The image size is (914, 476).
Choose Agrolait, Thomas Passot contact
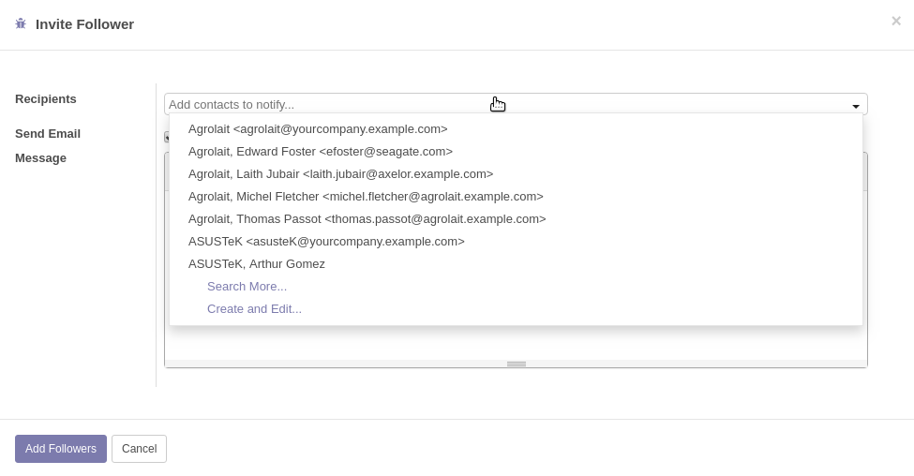516,219
